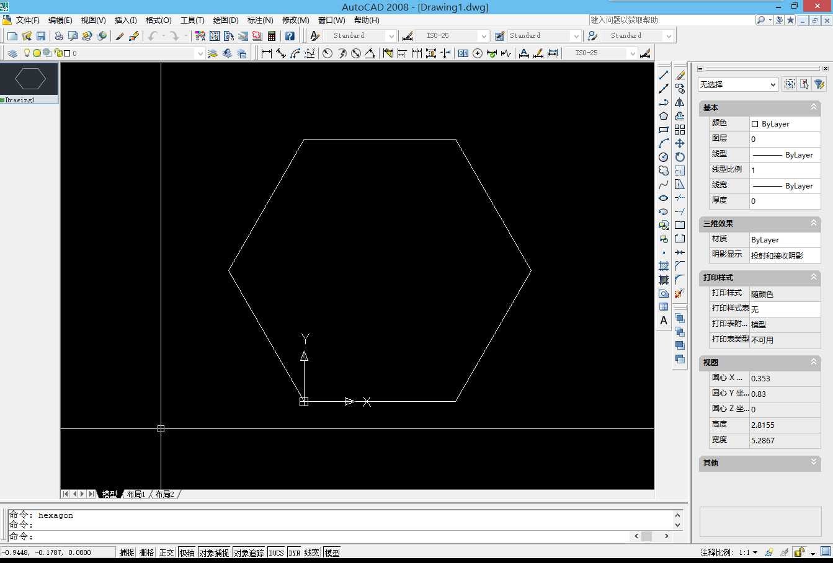833x563 pixels.
Task: Collapse the 打印样式 section
Action: (x=814, y=277)
